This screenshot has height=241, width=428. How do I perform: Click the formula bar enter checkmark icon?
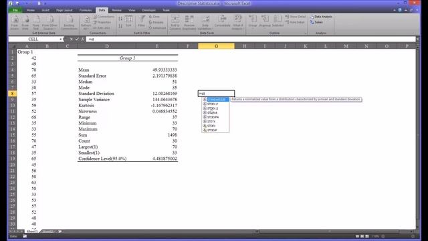[77, 39]
